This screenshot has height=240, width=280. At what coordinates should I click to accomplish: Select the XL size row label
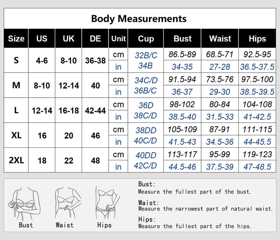[16, 135]
